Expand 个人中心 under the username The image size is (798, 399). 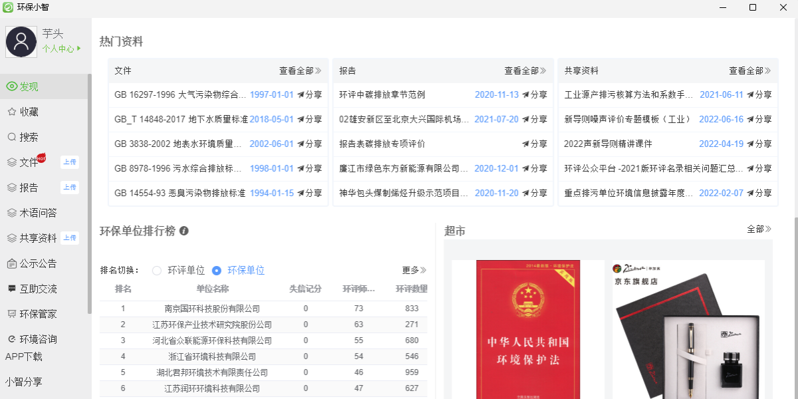61,49
